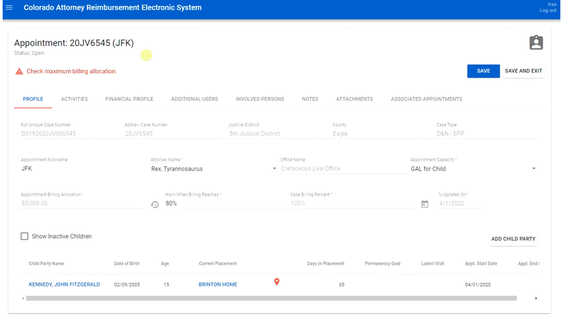The image size is (563, 317).
Task: Open the Kennedy, John Fitzgerald link
Action: pyautogui.click(x=64, y=285)
